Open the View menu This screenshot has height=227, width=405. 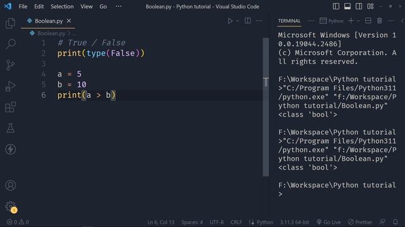point(87,6)
